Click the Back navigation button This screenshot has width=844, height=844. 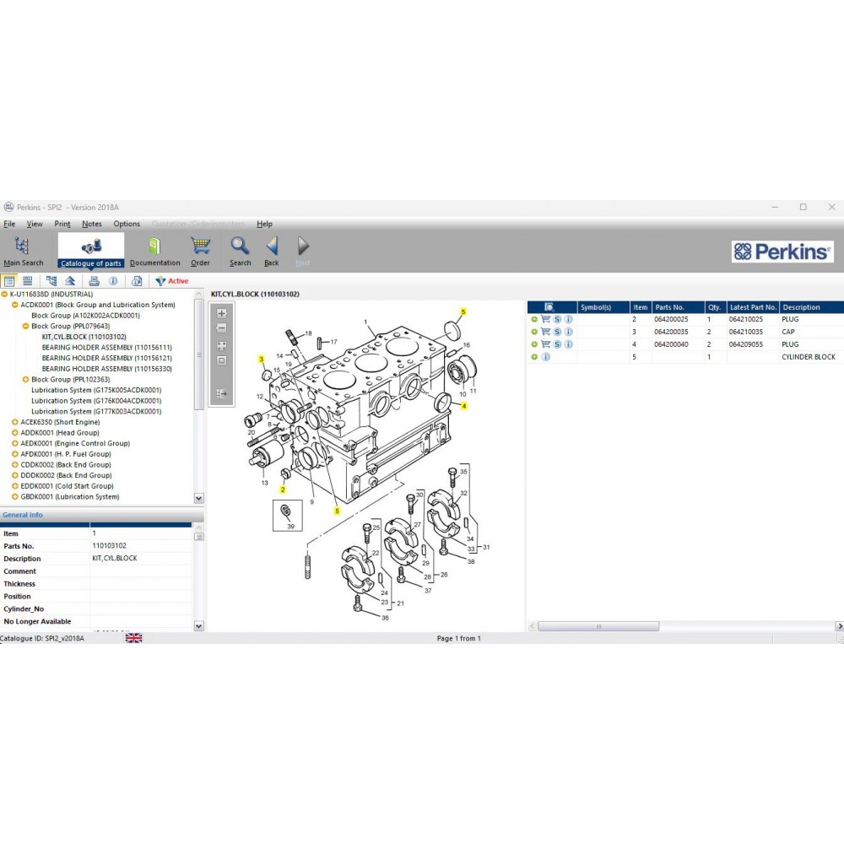point(271,246)
